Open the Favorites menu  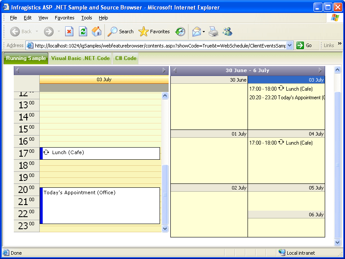click(64, 18)
